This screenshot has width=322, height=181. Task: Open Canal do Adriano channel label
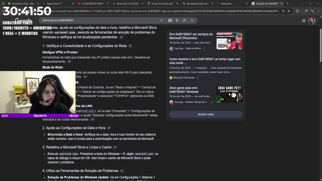point(193,49)
